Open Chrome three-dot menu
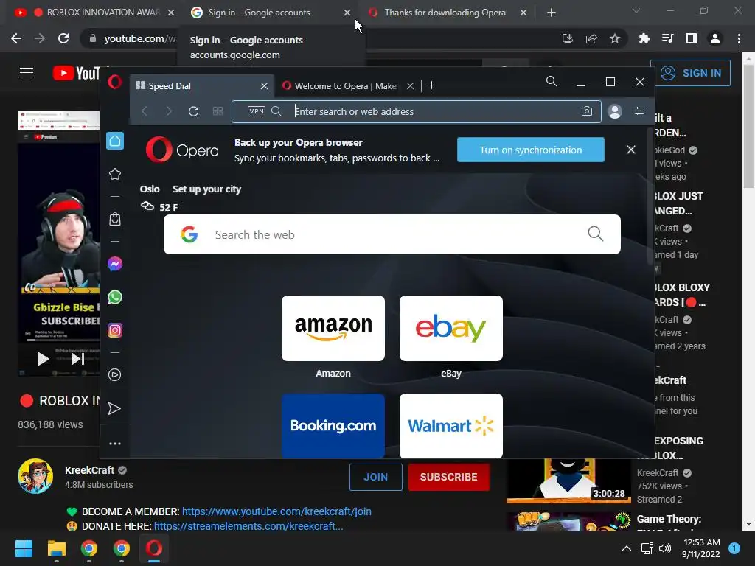755x566 pixels. coord(739,38)
